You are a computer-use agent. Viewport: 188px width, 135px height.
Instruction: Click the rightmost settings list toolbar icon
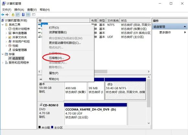pyautogui.click(x=34, y=15)
